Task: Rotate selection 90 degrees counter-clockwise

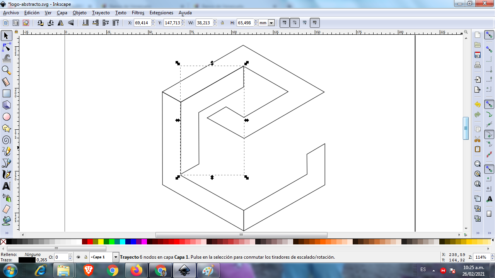Action: (x=41, y=23)
